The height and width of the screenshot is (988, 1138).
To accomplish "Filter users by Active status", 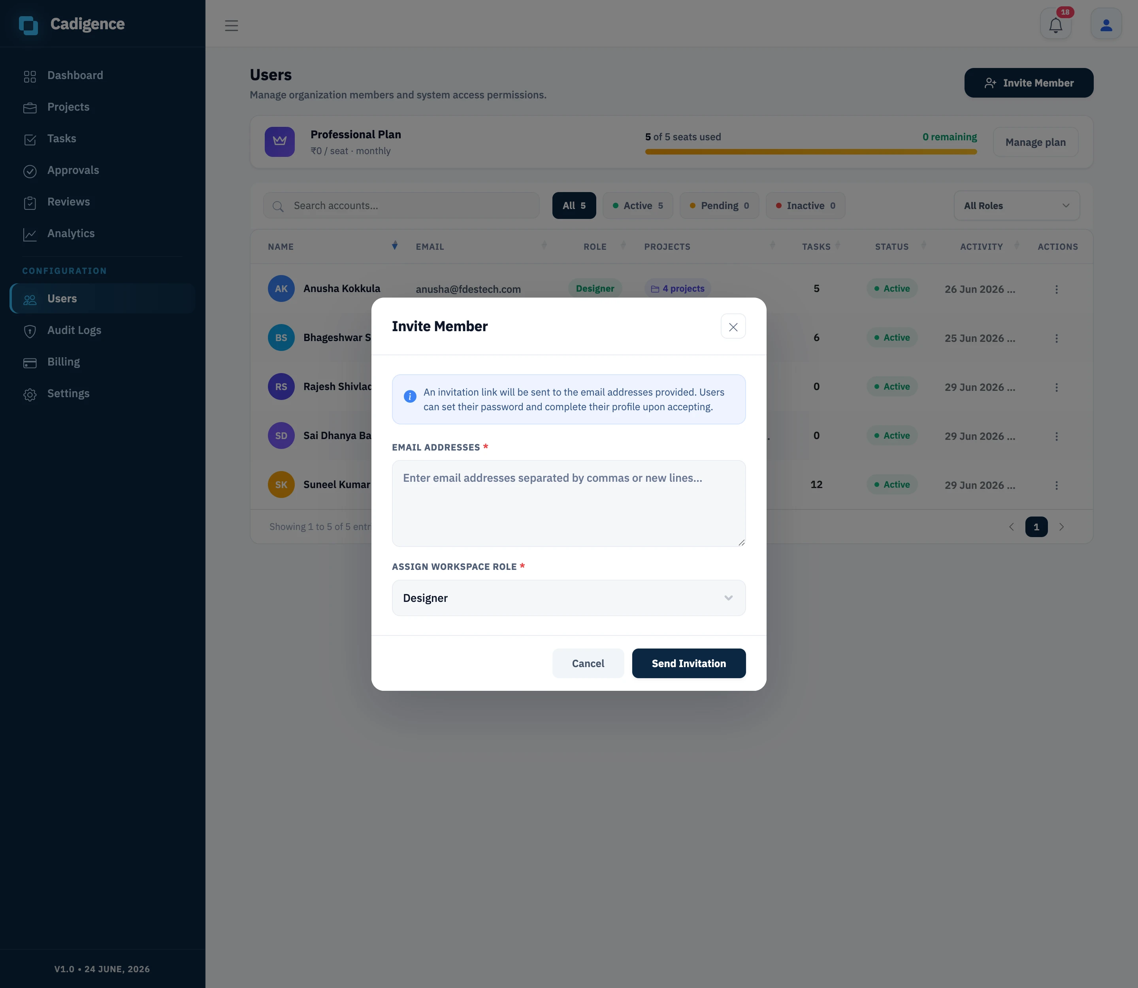I will click(637, 206).
